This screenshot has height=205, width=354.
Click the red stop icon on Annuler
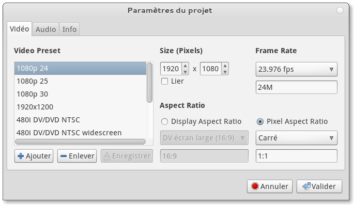pos(255,186)
